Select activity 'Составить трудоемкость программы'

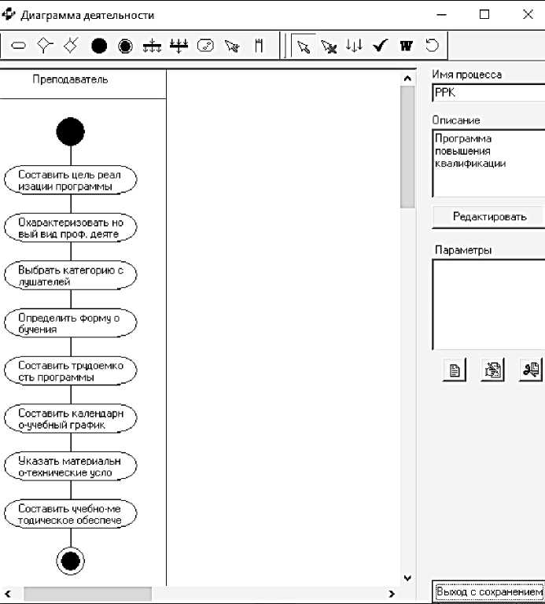[71, 371]
